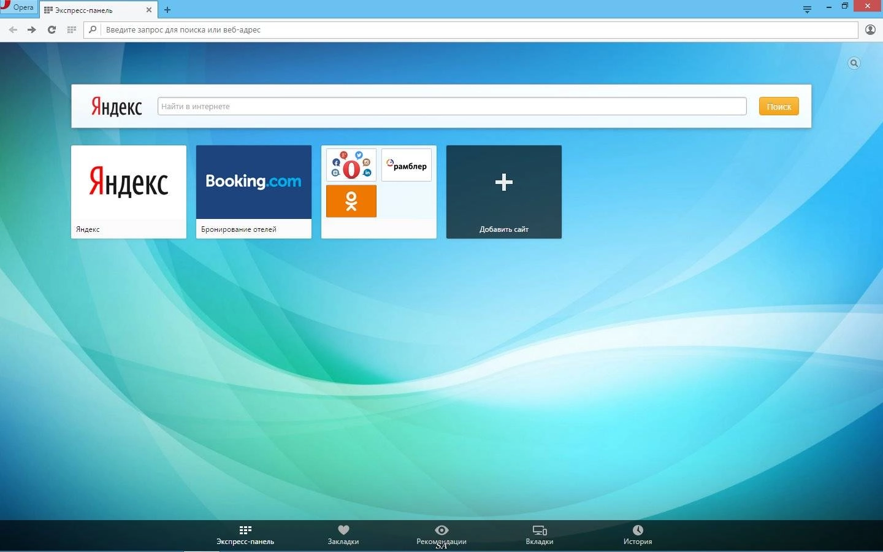Open the user account profile icon
Viewport: 883px width, 552px height.
(870, 29)
